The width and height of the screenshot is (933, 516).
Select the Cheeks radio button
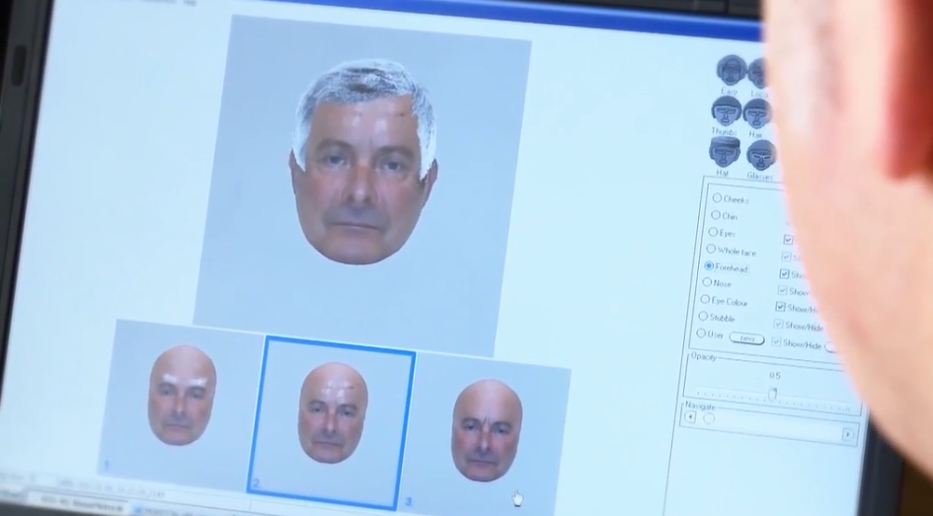point(717,198)
